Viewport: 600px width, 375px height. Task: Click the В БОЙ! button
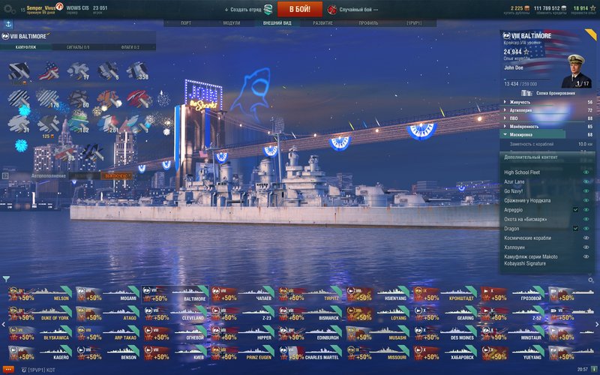click(299, 9)
